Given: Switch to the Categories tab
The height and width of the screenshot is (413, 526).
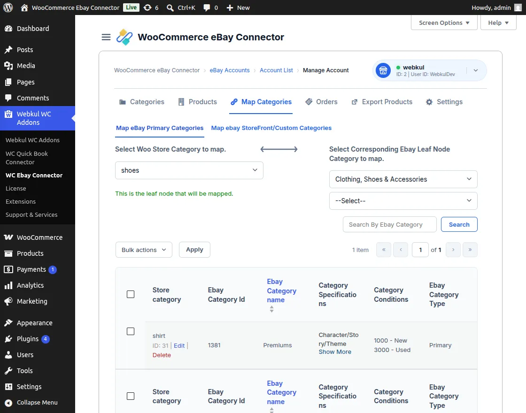Looking at the screenshot, I should pyautogui.click(x=142, y=102).
